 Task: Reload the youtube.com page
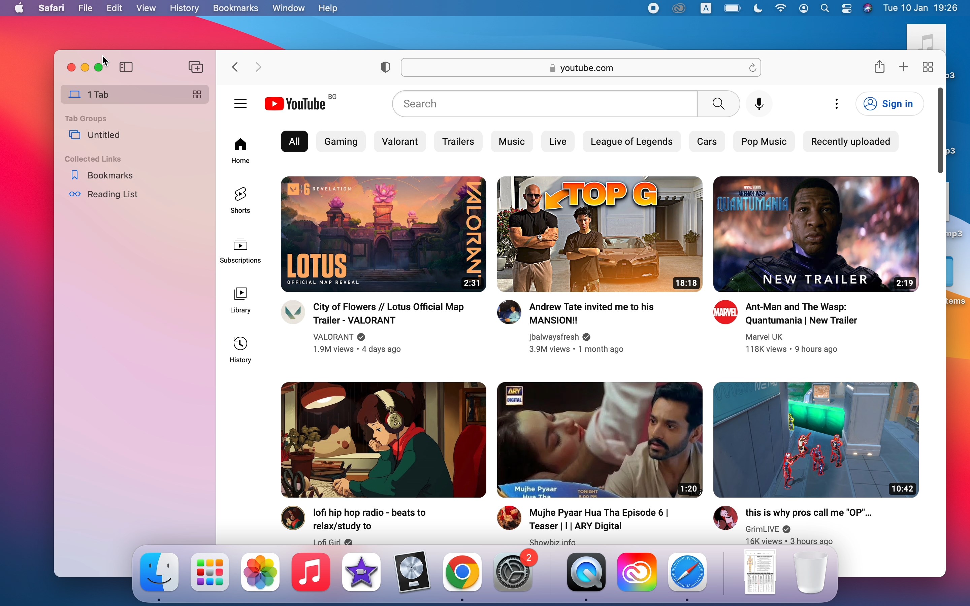coord(752,68)
